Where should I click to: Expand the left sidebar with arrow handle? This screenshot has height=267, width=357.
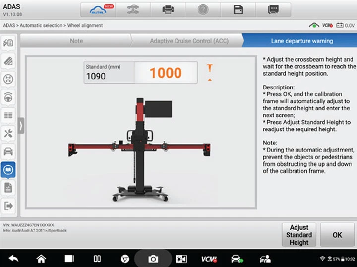point(21,126)
